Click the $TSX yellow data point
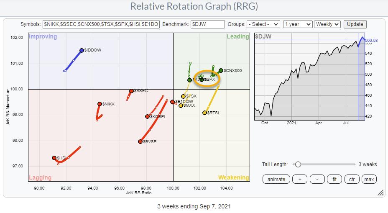The width and height of the screenshot is (388, 213). coord(184,96)
